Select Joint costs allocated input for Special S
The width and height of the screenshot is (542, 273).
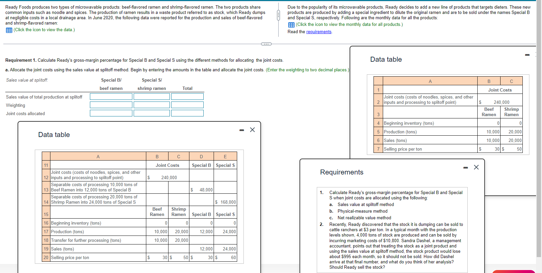tap(152, 113)
